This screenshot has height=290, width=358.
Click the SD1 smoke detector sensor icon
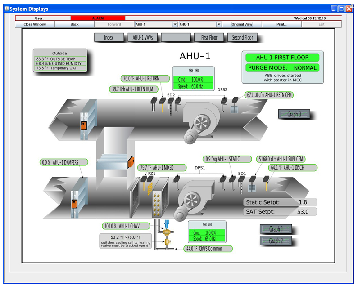[242, 181]
